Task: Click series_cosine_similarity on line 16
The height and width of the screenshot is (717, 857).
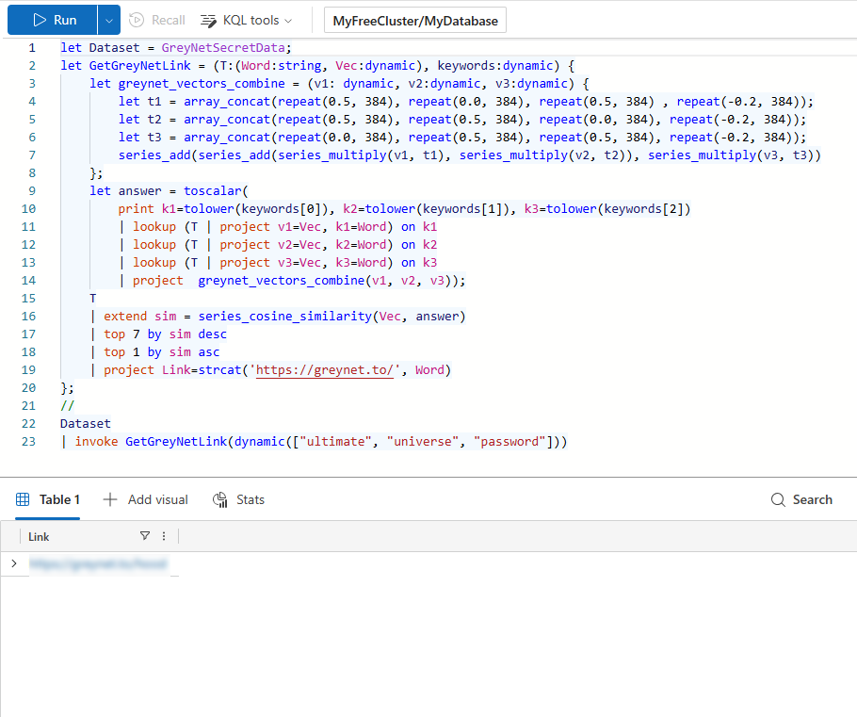Action: coord(284,317)
